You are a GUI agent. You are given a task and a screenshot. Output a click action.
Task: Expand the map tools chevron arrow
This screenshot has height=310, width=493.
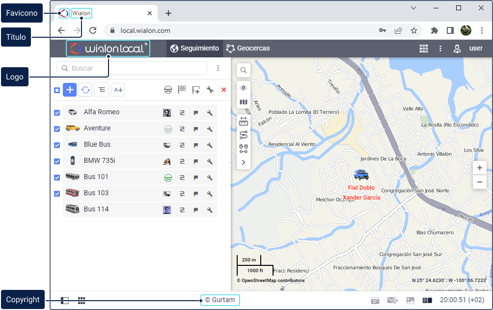(x=244, y=162)
